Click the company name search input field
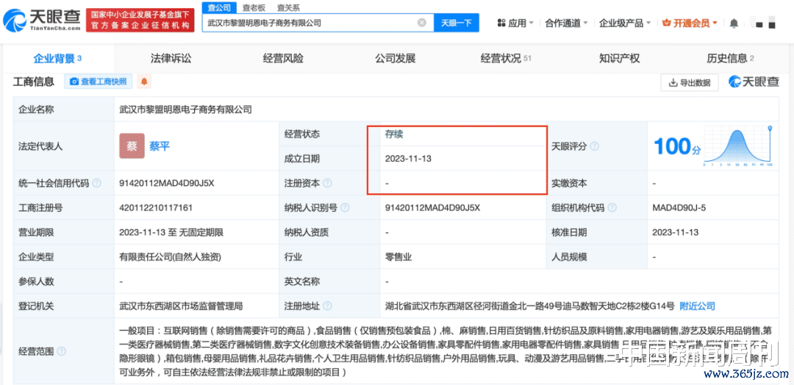 coord(309,23)
